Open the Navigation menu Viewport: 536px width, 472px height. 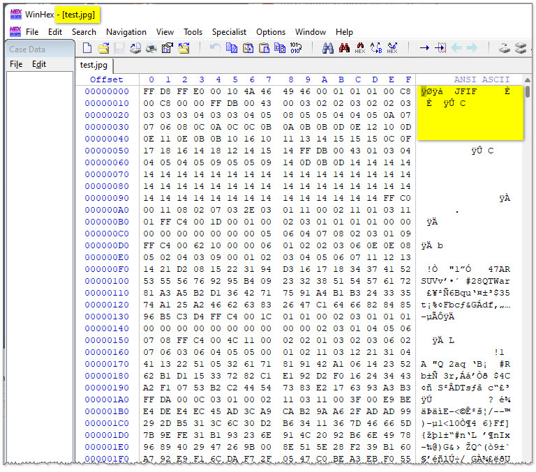(126, 32)
